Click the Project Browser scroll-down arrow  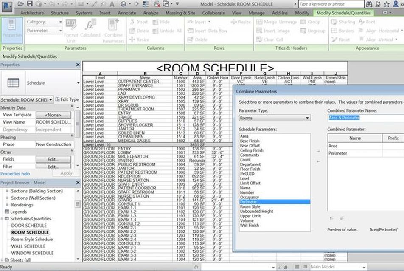78,259
